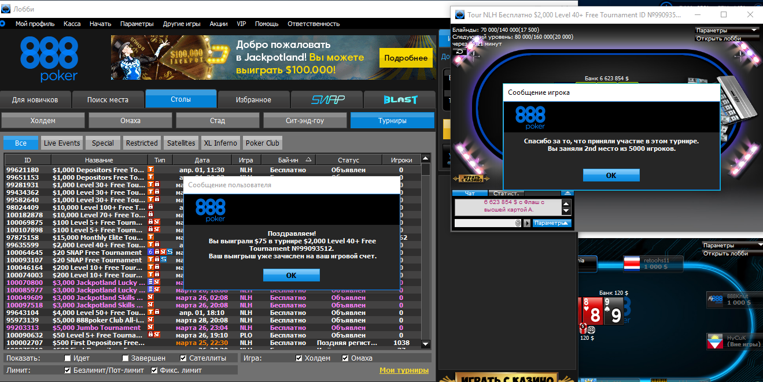
Task: Click the tournament list scrollbar thumb
Action: click(x=426, y=169)
